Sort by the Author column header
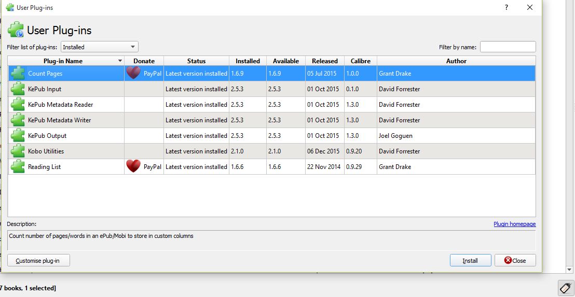The image size is (575, 297). click(456, 61)
